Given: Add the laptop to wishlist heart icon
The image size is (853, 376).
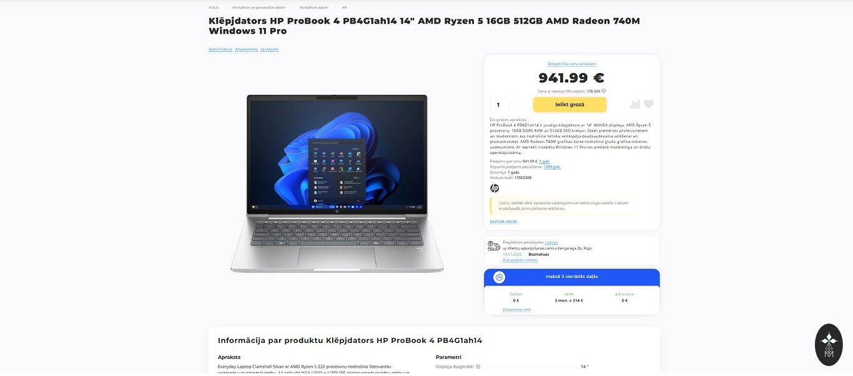Looking at the screenshot, I should pos(649,104).
